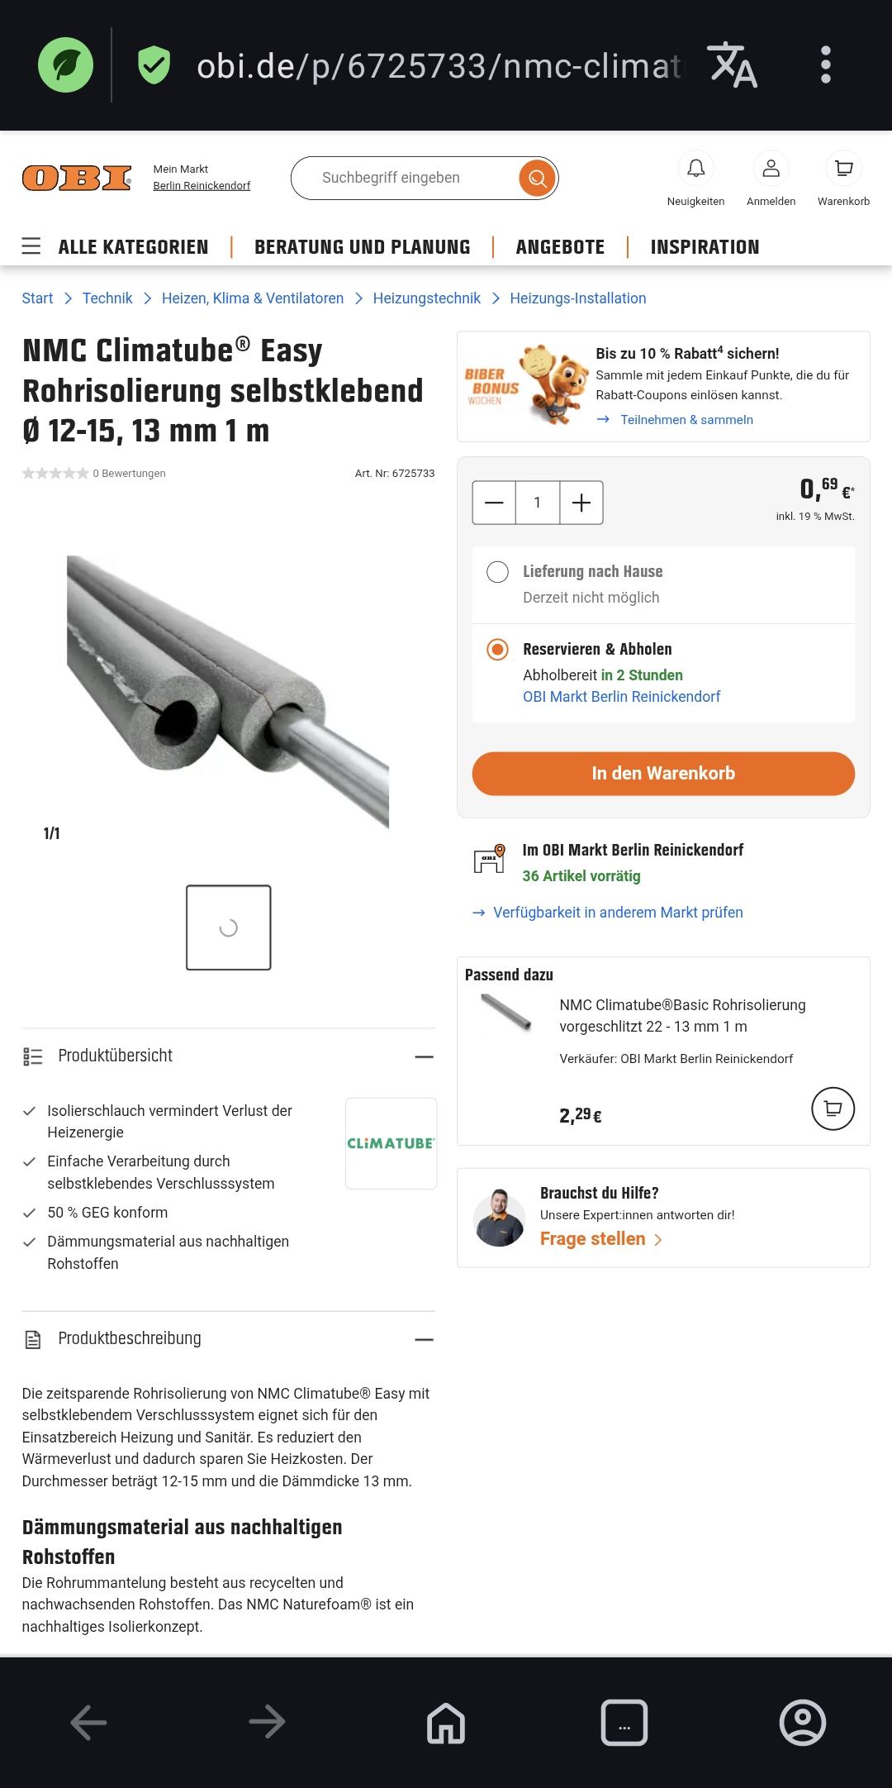Open the ANGEBOTE menu item
The height and width of the screenshot is (1788, 892).
(560, 247)
